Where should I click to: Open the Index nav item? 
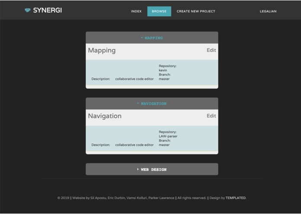coord(136,11)
